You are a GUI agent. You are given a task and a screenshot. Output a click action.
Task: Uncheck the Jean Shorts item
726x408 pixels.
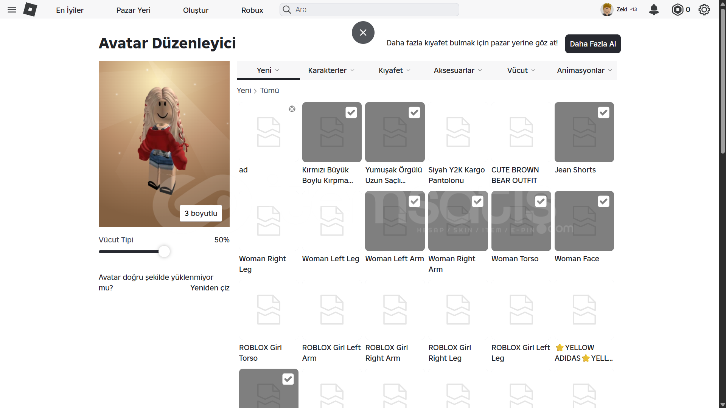click(603, 113)
